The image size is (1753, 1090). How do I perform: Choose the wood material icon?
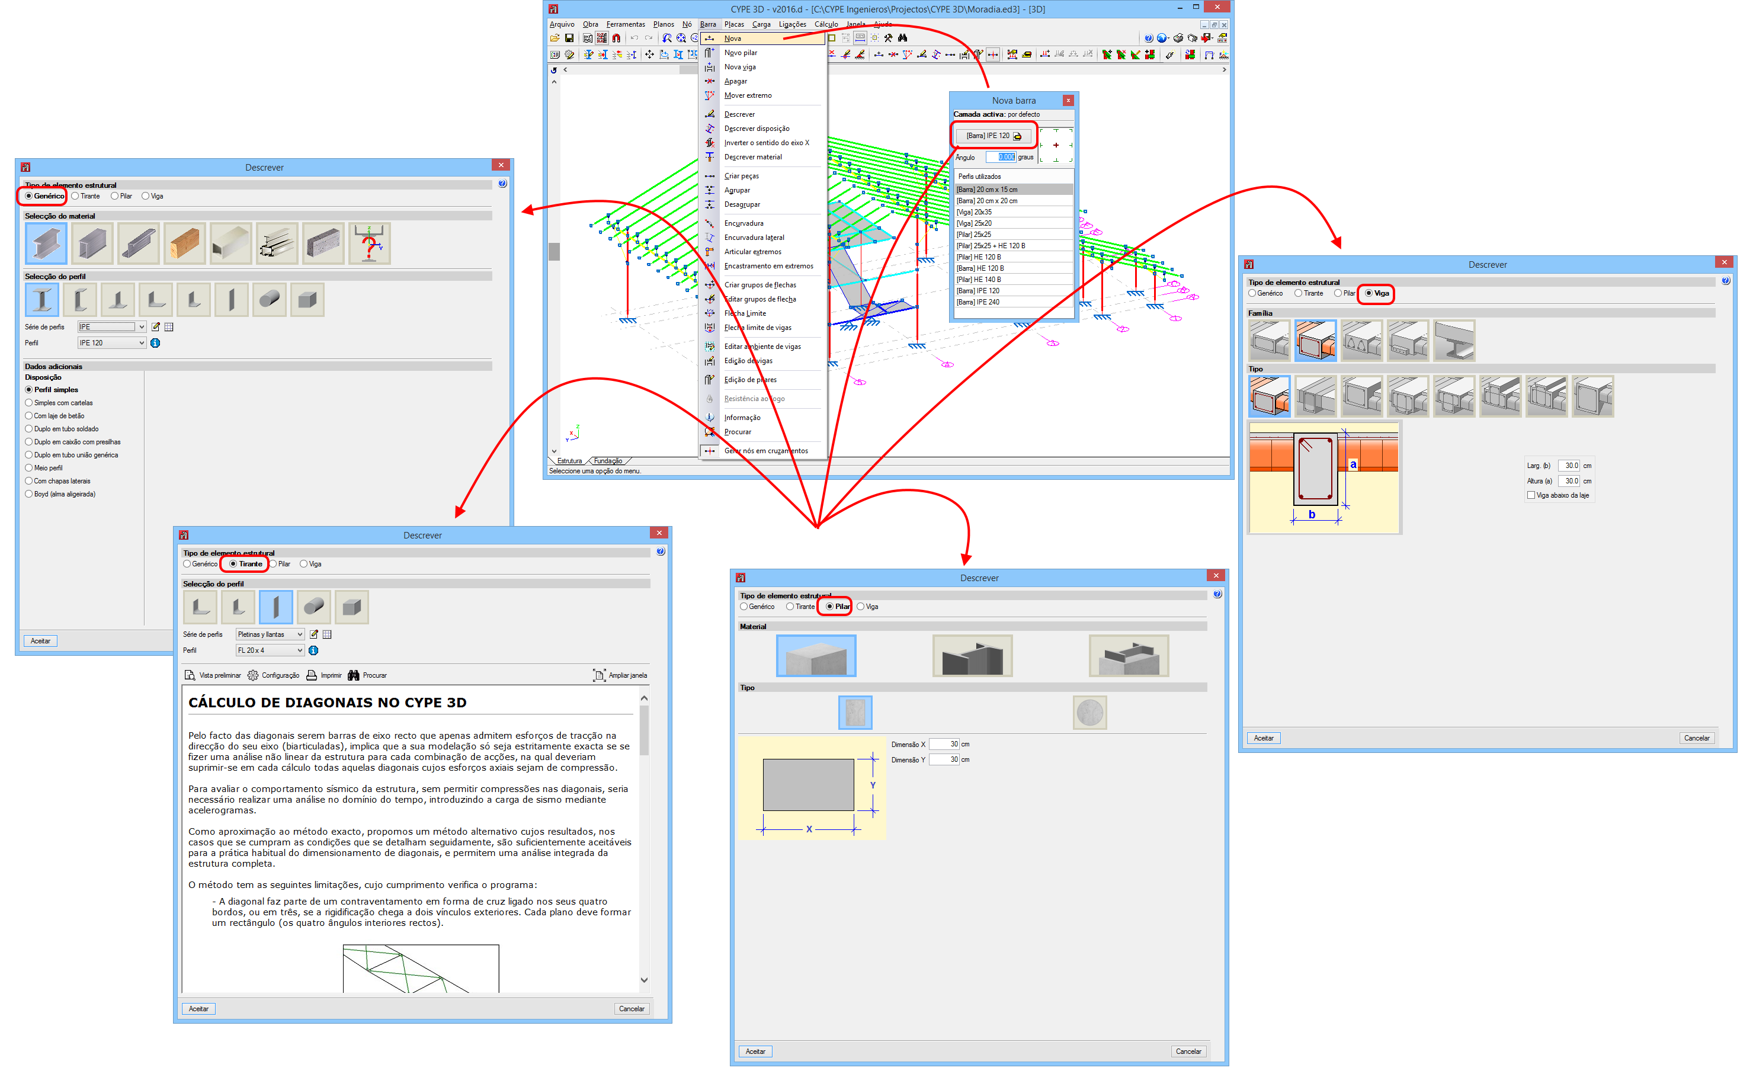184,243
